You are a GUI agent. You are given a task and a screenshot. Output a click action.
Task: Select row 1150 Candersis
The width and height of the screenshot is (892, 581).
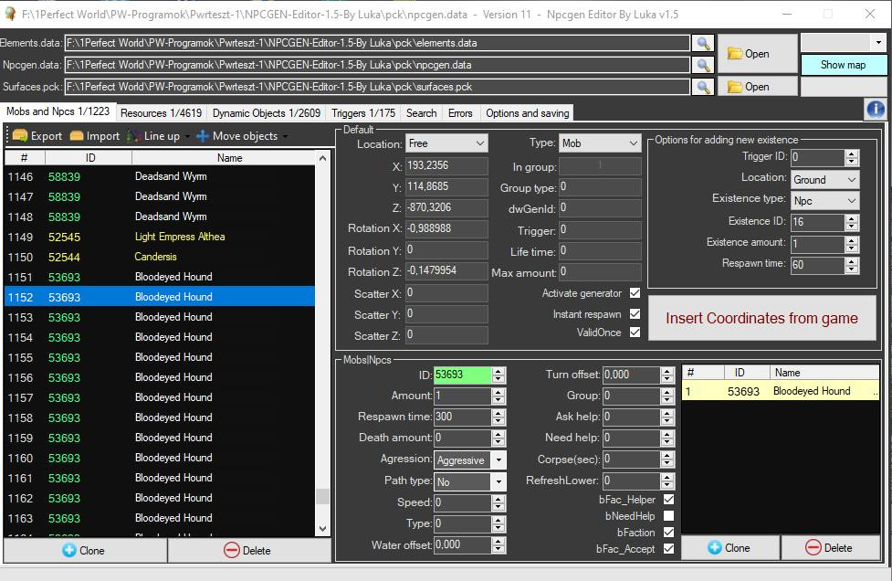[160, 257]
